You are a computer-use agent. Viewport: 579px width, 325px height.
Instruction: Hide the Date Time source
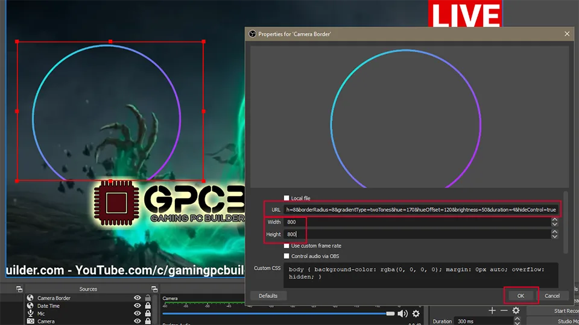138,306
